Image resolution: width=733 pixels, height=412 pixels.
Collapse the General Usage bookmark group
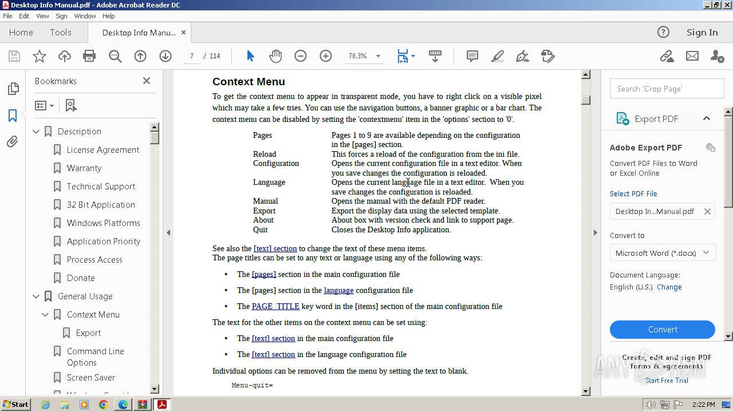[x=36, y=296]
